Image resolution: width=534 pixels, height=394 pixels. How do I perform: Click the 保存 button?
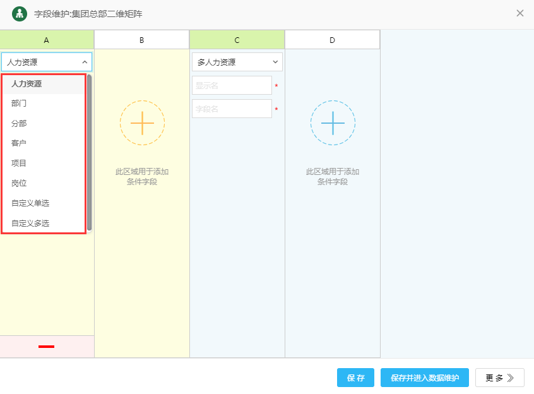click(355, 378)
